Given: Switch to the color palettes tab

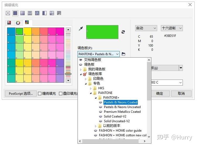Looking at the screenshot, I should coord(27,22).
